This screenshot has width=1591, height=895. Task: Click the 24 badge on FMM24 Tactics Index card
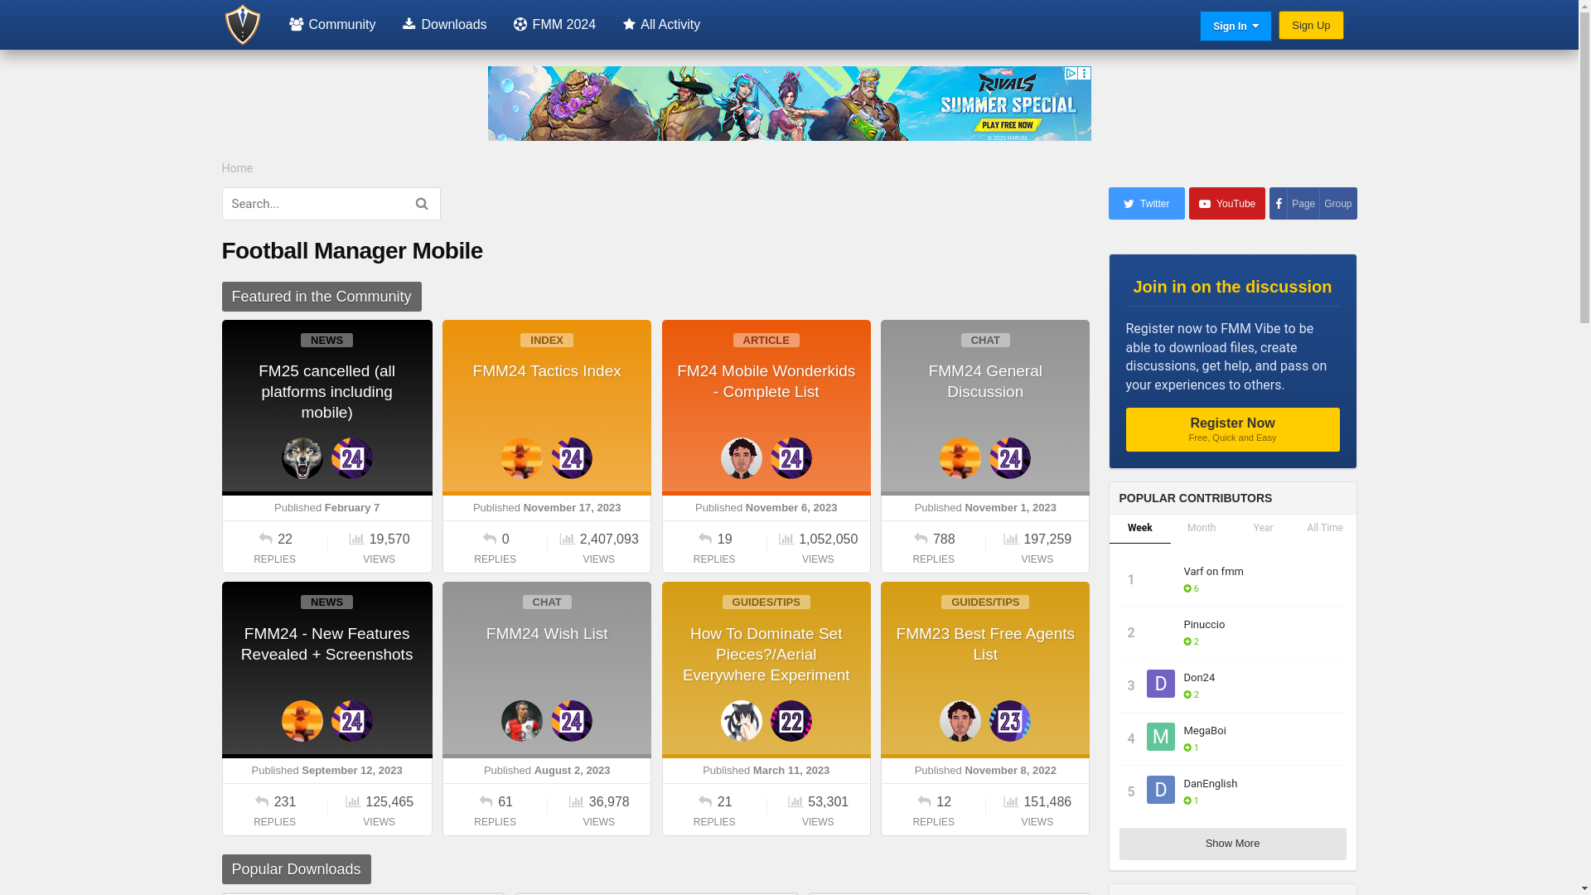click(572, 458)
